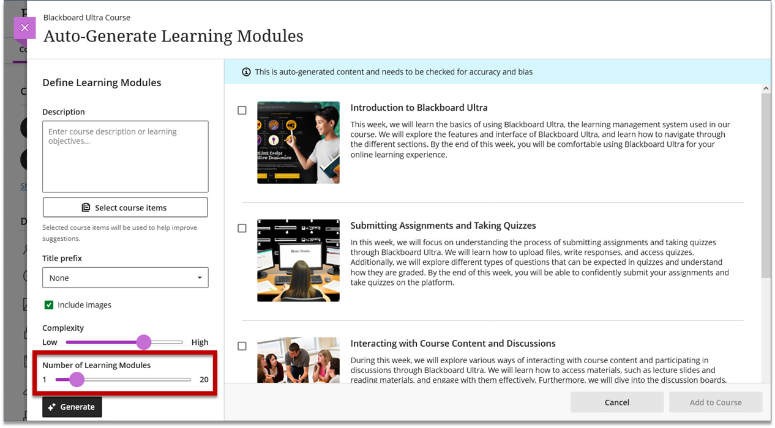Check the Interacting with Course Content module
The height and width of the screenshot is (428, 775).
pos(242,346)
